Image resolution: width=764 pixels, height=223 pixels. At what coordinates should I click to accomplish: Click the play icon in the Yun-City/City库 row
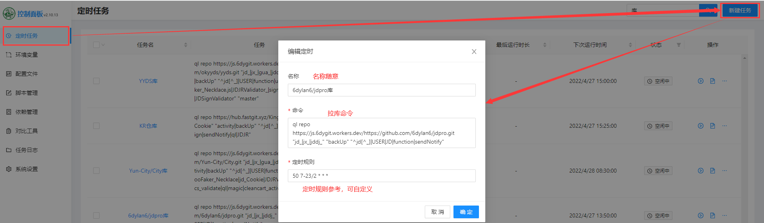click(700, 171)
